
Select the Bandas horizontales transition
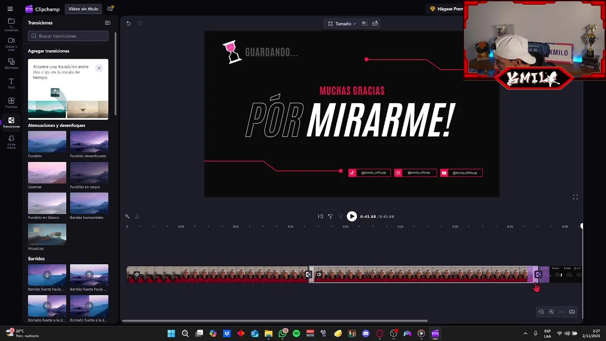[x=89, y=203]
